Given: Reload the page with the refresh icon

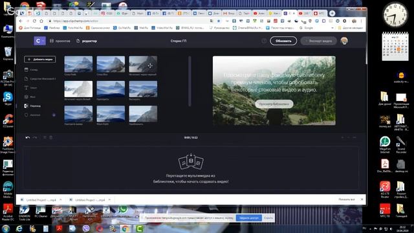Looking at the screenshot, I should 34,21.
